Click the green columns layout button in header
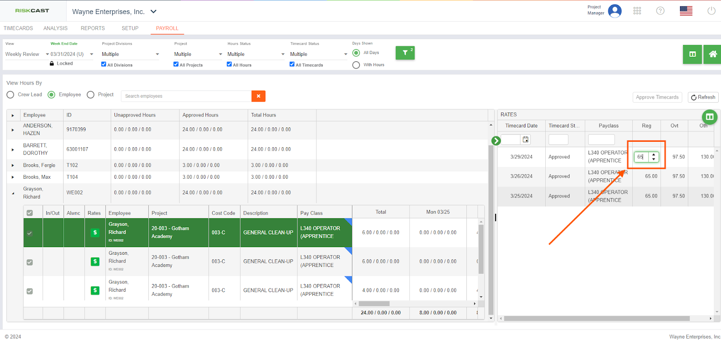This screenshot has width=721, height=343. pos(692,54)
